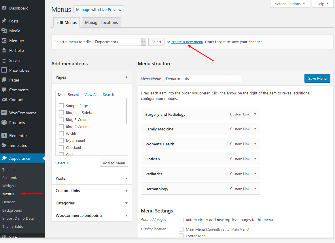Viewport: 335px width, 243px height.
Task: Switch to View All pages tab
Action: [x=91, y=94]
